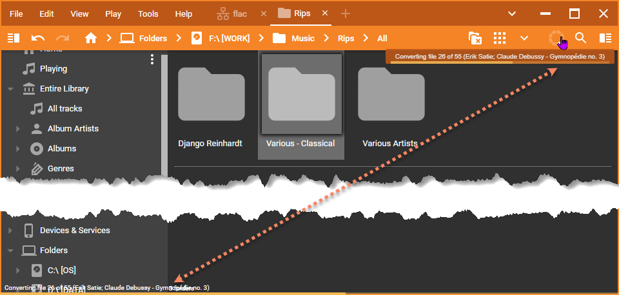Toggle the left panel layout icon
This screenshot has width=619, height=295.
pos(14,38)
